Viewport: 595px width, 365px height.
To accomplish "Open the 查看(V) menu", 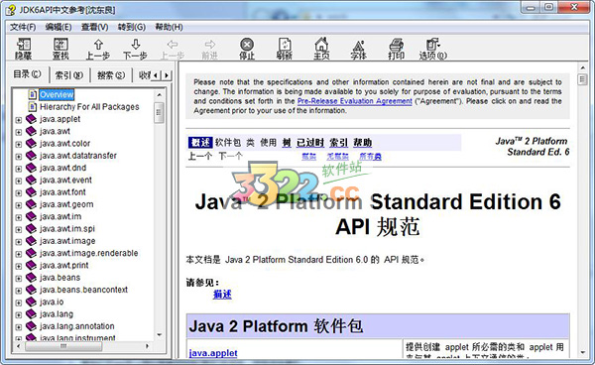I will [95, 27].
